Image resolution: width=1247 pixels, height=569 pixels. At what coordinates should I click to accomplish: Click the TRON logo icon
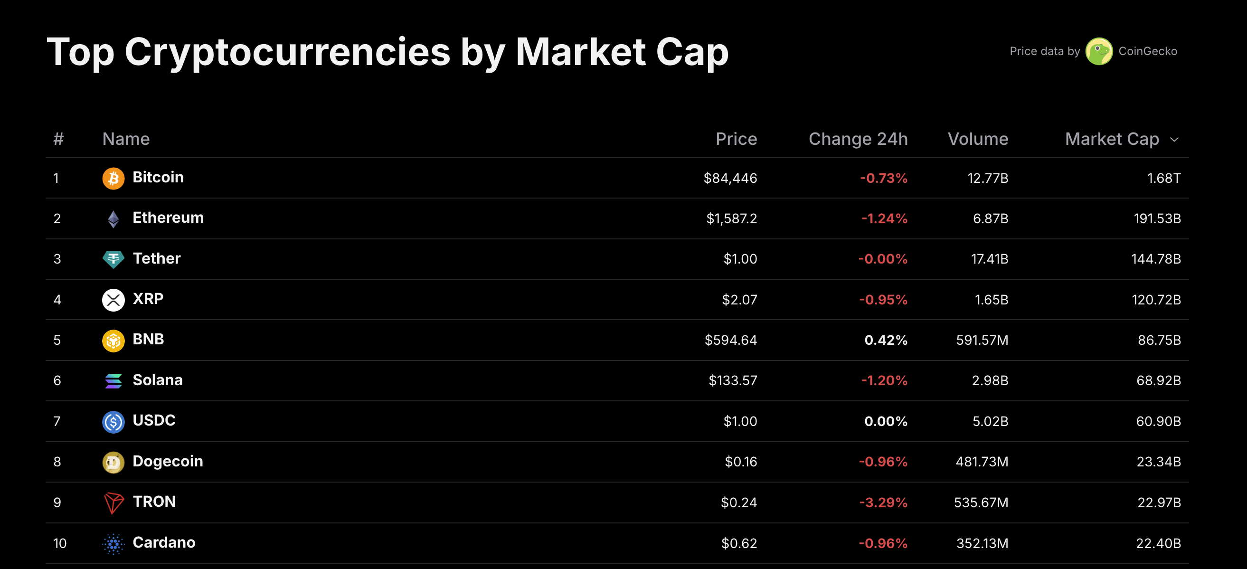tap(113, 503)
